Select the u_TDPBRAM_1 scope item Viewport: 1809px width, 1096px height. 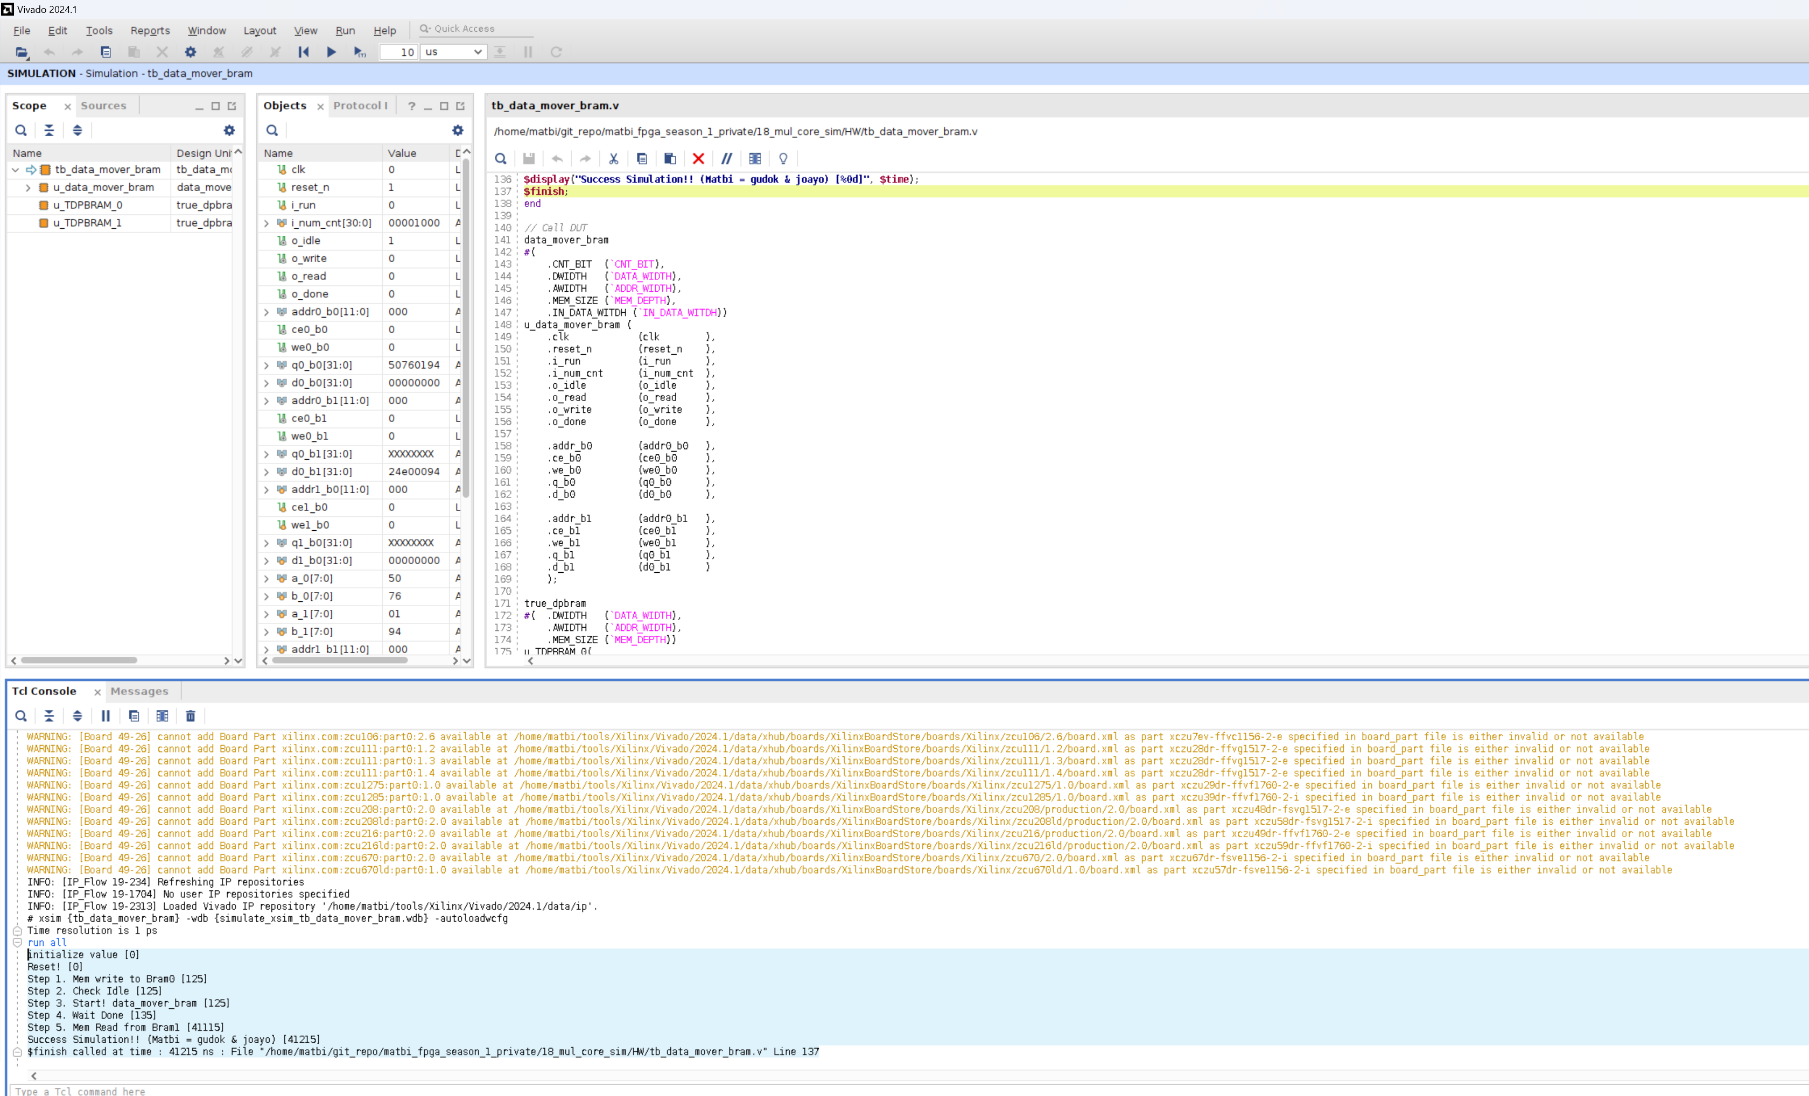[87, 223]
